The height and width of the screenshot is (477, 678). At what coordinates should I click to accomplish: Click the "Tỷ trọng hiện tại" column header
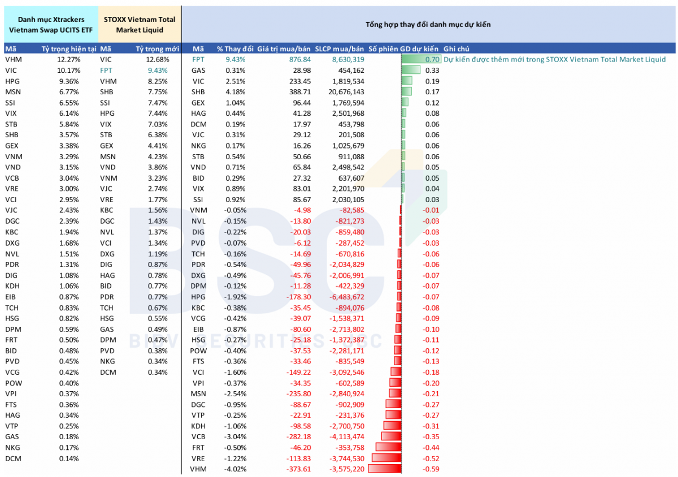69,49
